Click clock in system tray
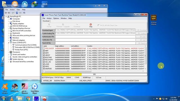The width and height of the screenshot is (180, 101). (x=174, y=99)
